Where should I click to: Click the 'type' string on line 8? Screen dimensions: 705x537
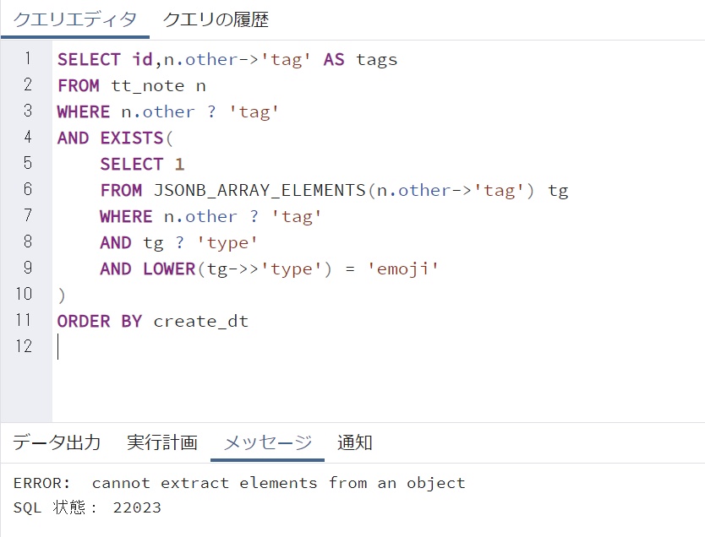(227, 243)
